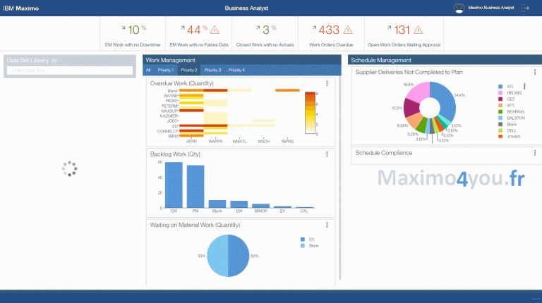The width and height of the screenshot is (542, 303).
Task: Click the supplier legend scrollbar thumb
Action: [x=524, y=86]
